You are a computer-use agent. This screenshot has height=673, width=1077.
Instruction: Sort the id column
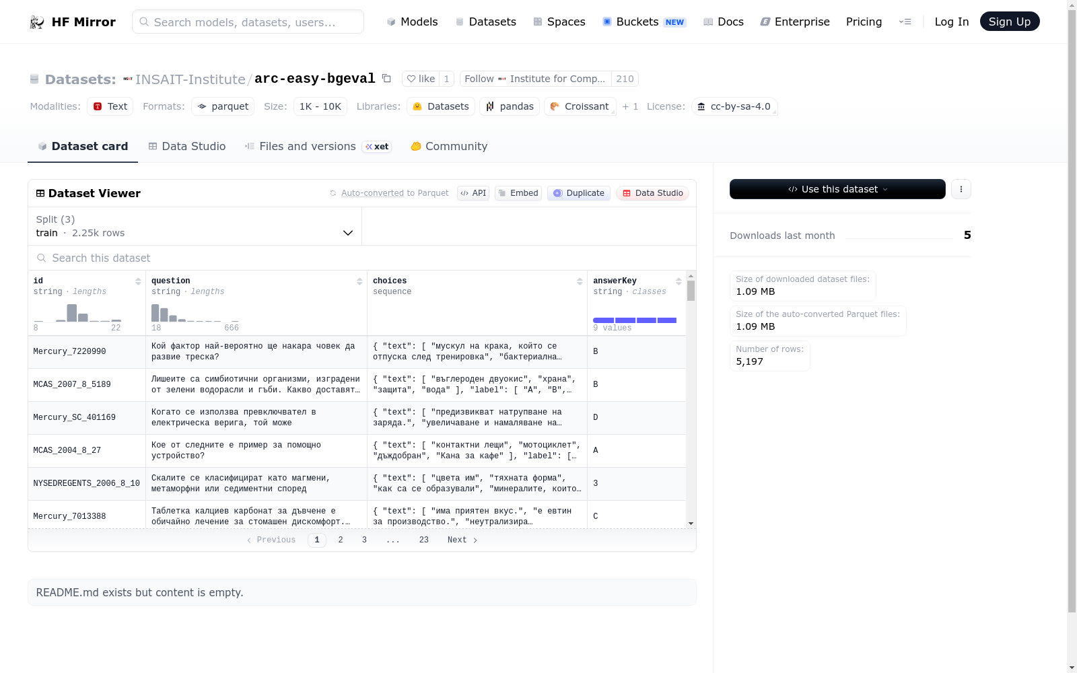138,281
